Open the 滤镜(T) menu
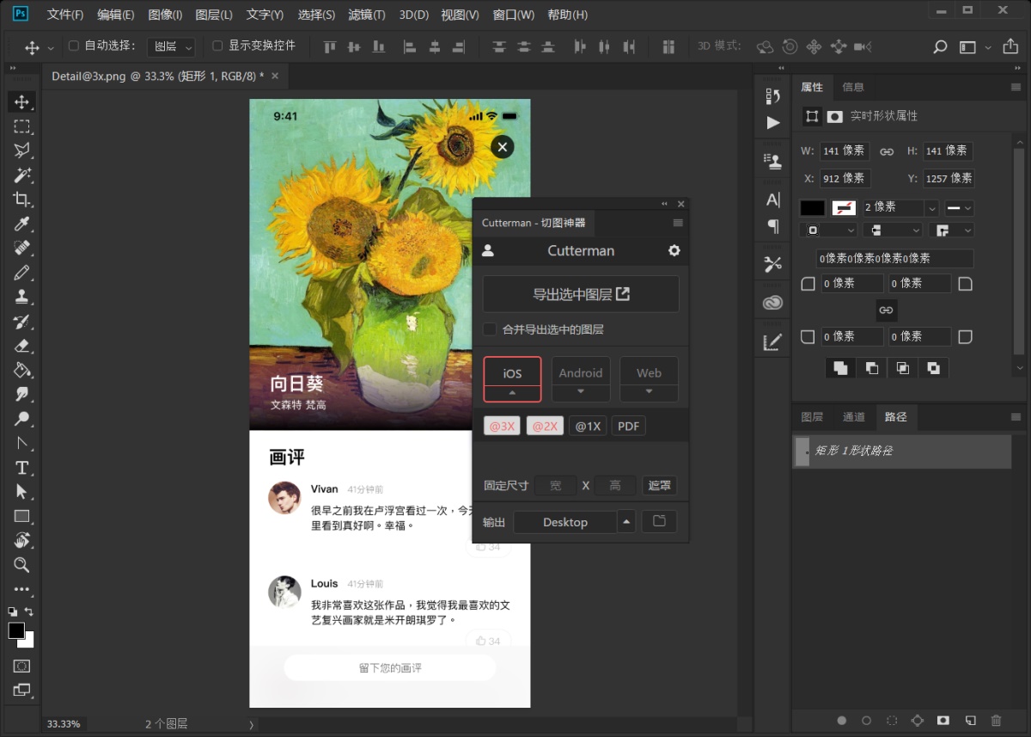This screenshot has height=737, width=1031. 367,15
